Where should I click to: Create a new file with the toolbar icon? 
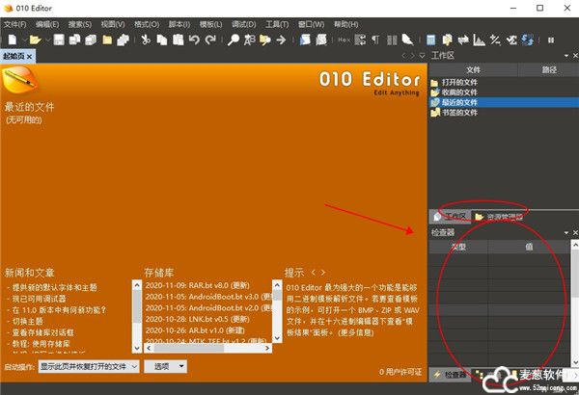pos(13,39)
